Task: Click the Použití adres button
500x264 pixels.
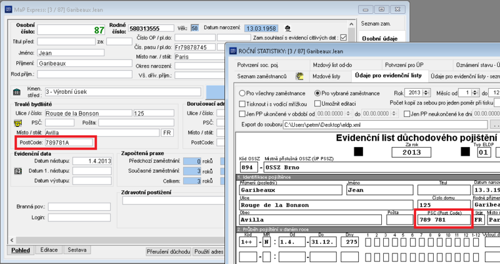Action: [209, 251]
